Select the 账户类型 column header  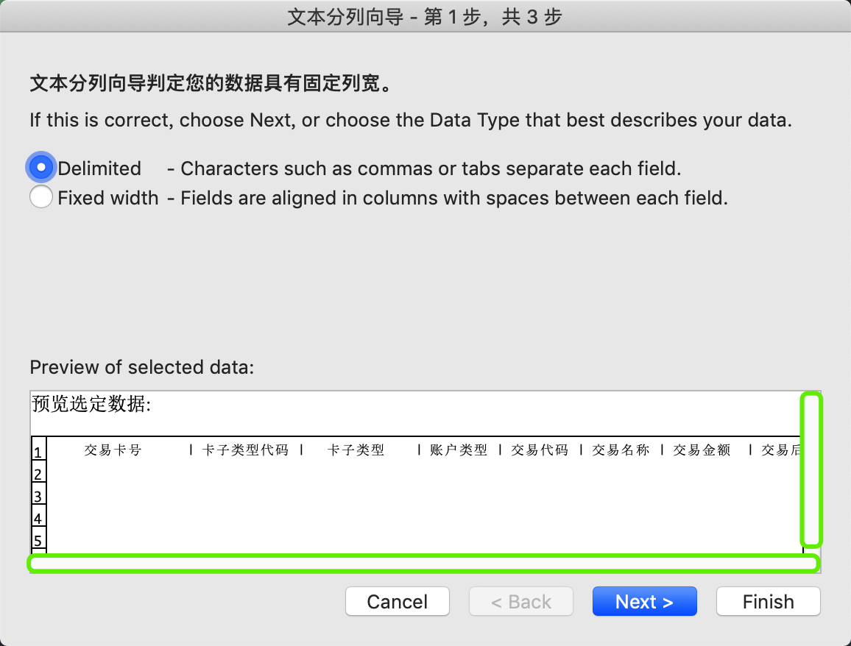point(459,450)
